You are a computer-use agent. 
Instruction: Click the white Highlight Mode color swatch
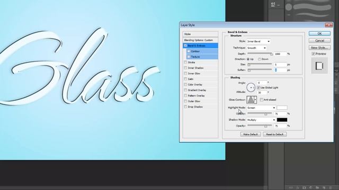282,108
